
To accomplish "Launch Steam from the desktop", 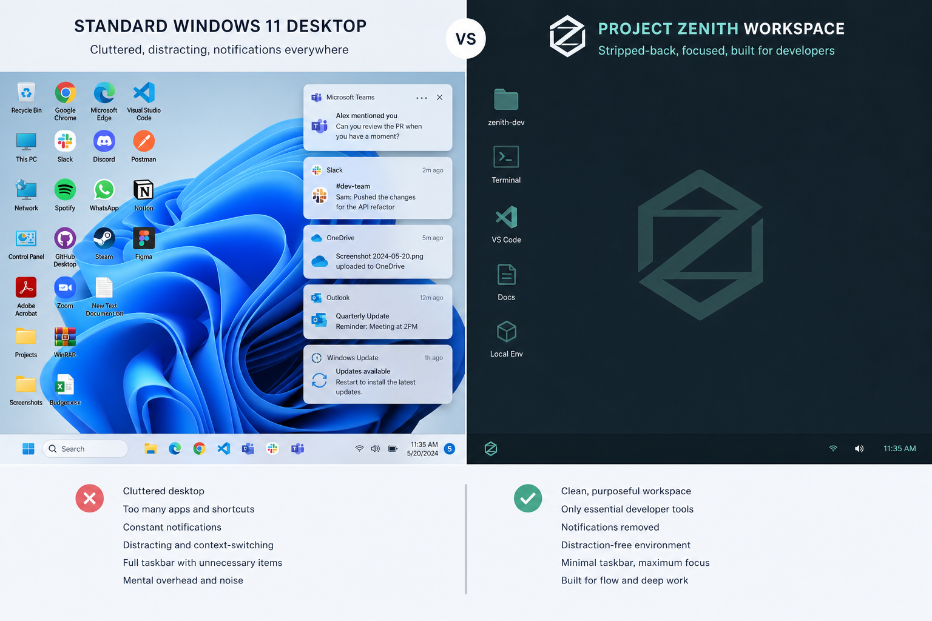I will [104, 238].
